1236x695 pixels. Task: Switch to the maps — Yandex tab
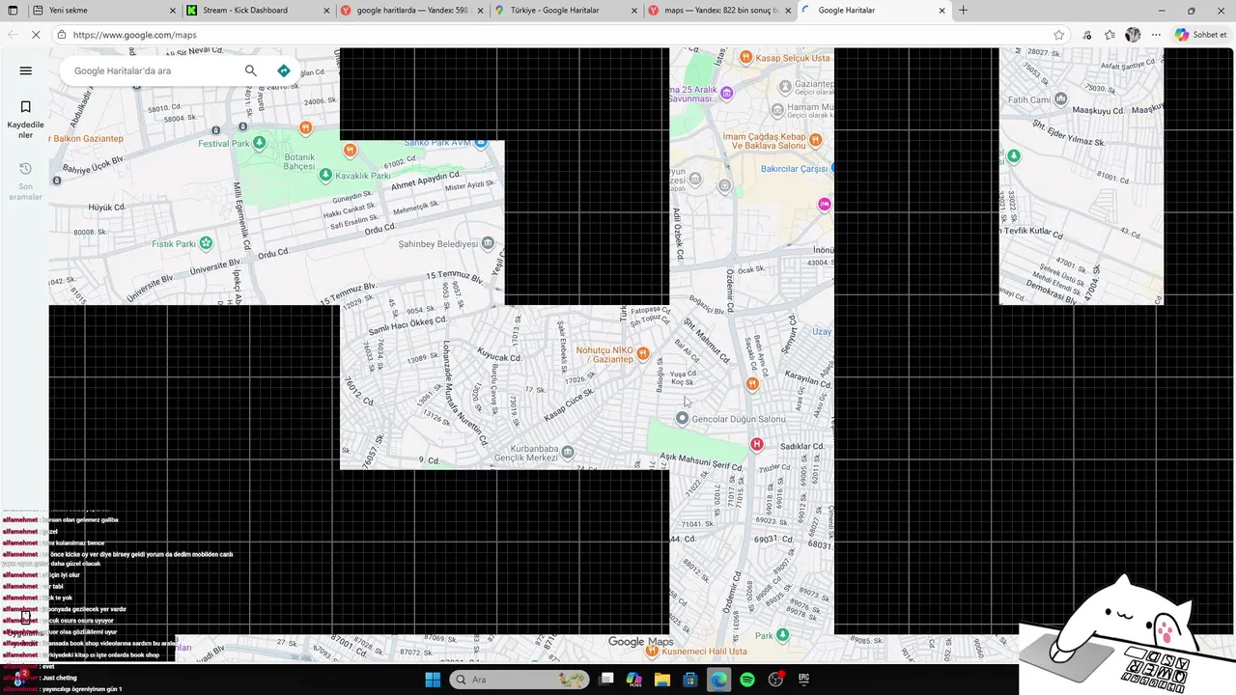tap(721, 11)
